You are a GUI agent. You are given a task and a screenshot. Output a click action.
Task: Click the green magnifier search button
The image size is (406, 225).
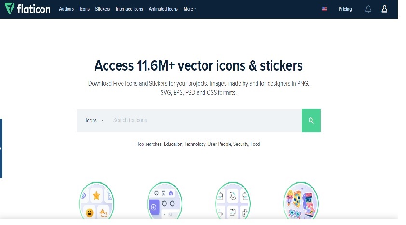pyautogui.click(x=311, y=120)
